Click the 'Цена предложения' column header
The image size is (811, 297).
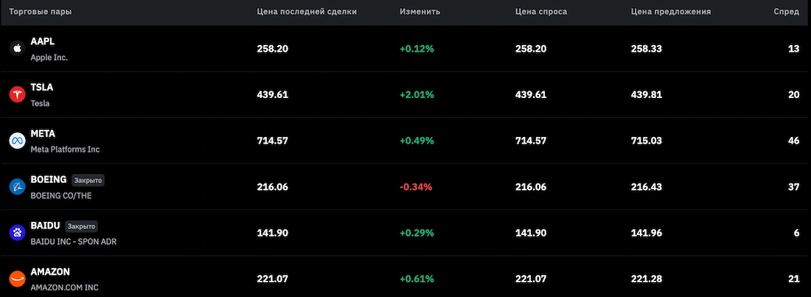(671, 13)
